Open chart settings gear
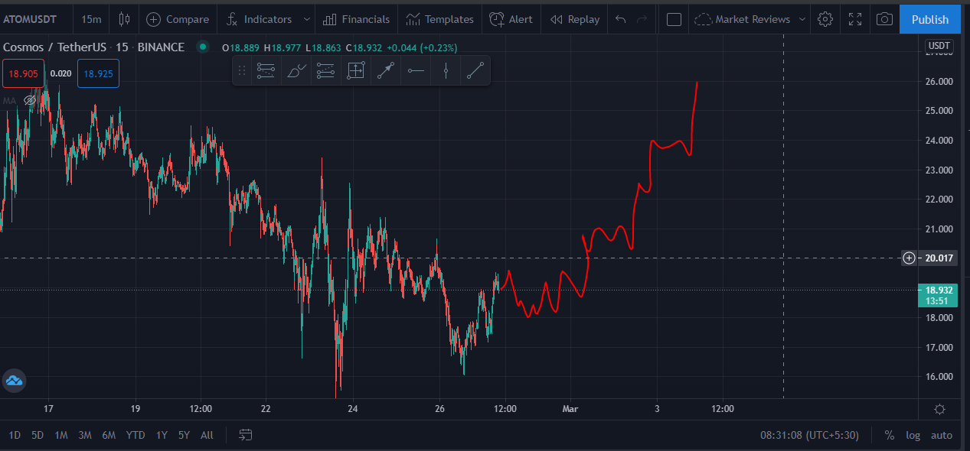 825,19
